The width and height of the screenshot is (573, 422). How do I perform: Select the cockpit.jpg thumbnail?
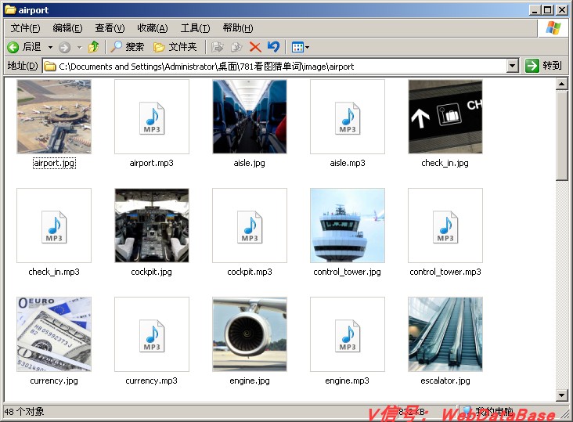coord(152,225)
